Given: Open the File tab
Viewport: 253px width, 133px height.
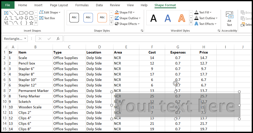Looking at the screenshot, I should click(x=8, y=5).
